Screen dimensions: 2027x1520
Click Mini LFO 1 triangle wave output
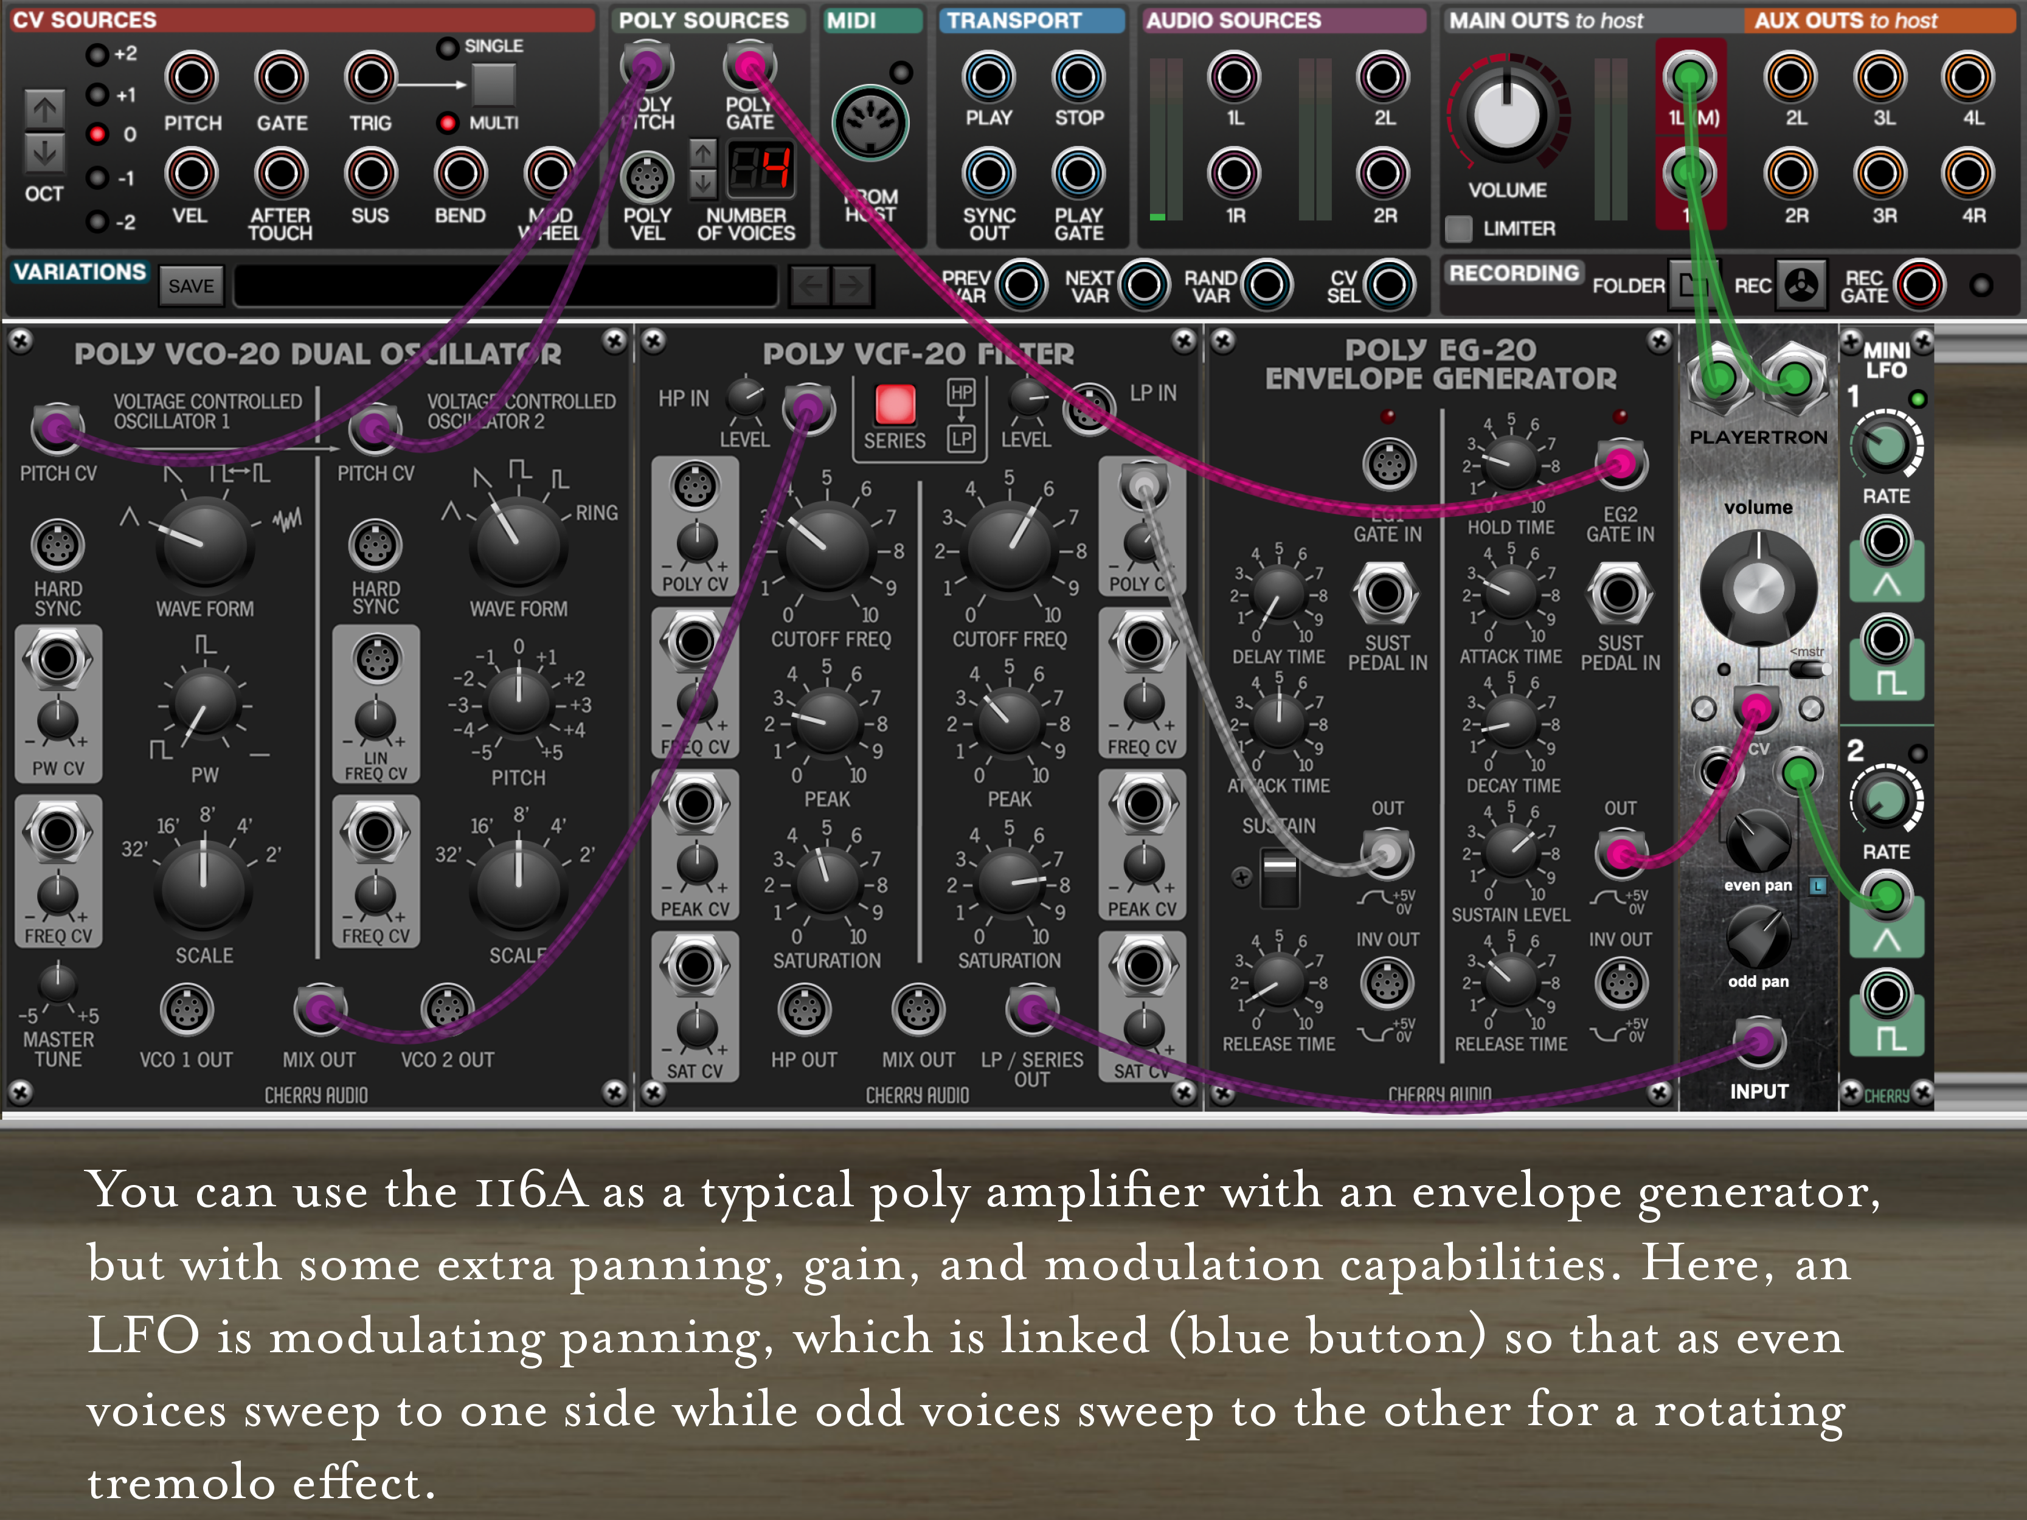1886,541
